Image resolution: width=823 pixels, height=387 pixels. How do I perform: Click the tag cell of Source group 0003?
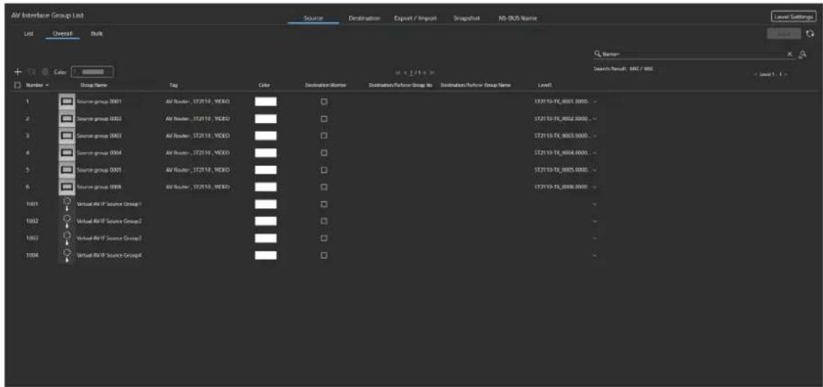pyautogui.click(x=197, y=135)
